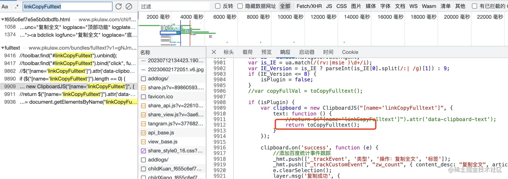
Task: Filter requests by JS
Action: point(329,6)
